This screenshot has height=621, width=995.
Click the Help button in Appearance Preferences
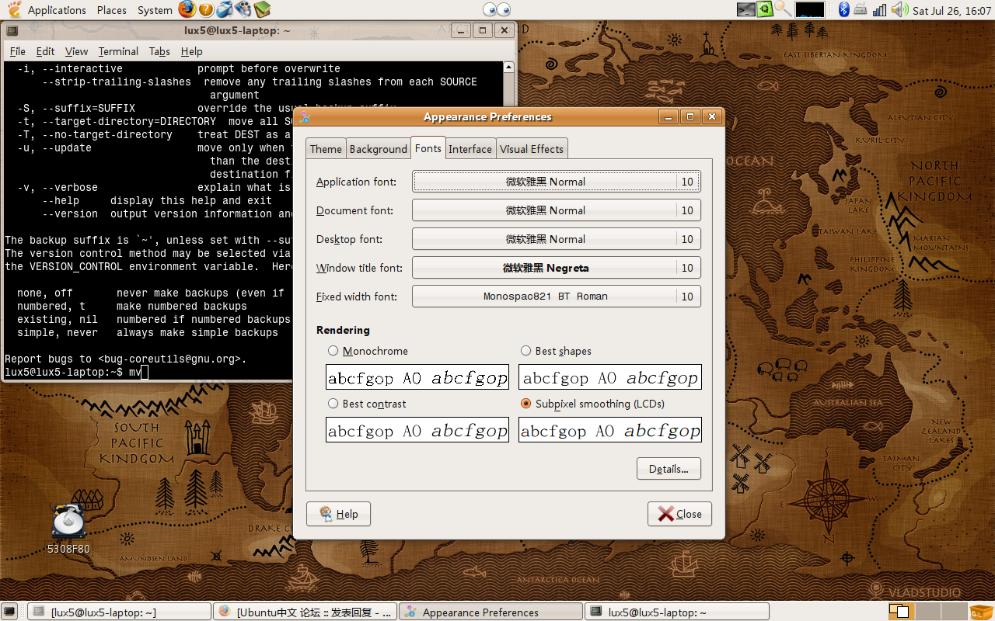pyautogui.click(x=338, y=514)
